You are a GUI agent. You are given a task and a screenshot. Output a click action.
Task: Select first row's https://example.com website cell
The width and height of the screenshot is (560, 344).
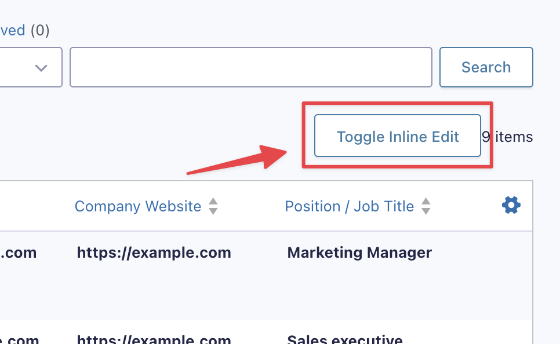(154, 252)
